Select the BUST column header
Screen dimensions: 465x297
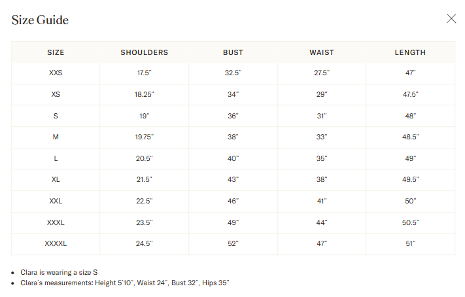point(233,52)
